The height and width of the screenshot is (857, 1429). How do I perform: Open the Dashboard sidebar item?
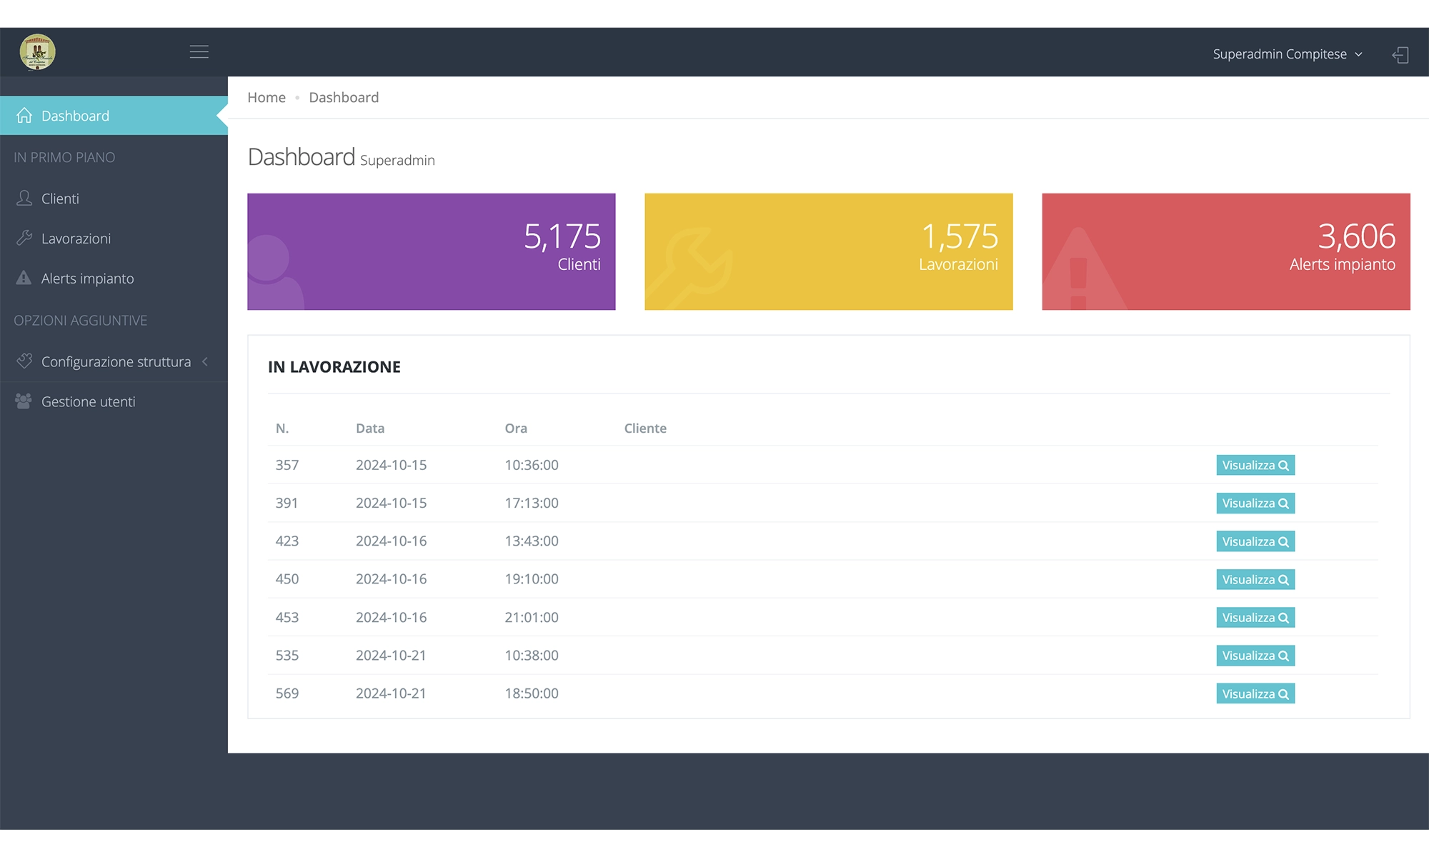pyautogui.click(x=114, y=116)
